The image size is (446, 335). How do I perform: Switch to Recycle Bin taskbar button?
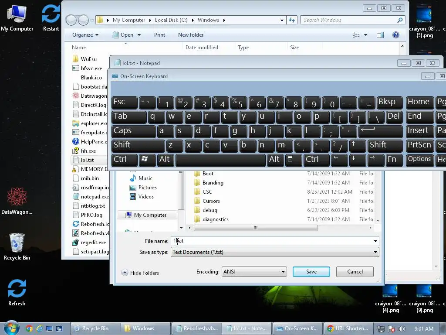click(95, 328)
